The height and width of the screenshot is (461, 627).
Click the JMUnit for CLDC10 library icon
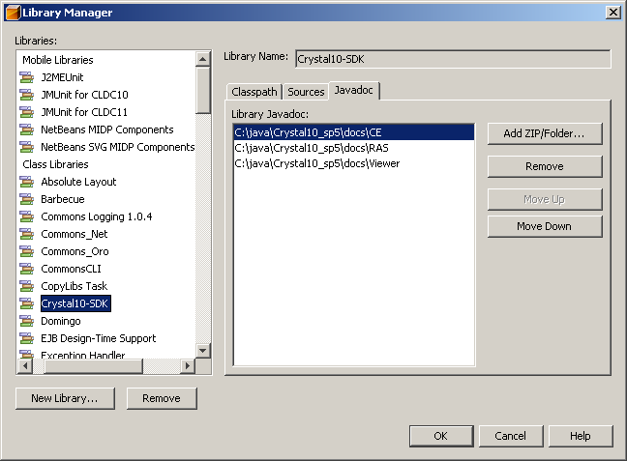pos(27,95)
